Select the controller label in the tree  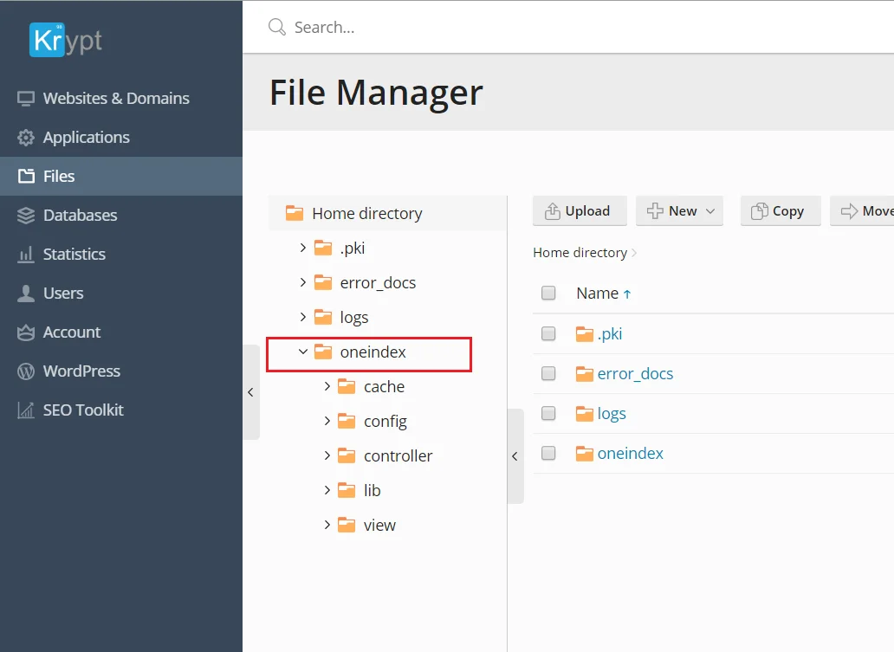tap(398, 456)
